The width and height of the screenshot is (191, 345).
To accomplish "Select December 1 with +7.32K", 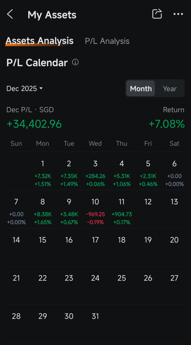I will click(43, 173).
